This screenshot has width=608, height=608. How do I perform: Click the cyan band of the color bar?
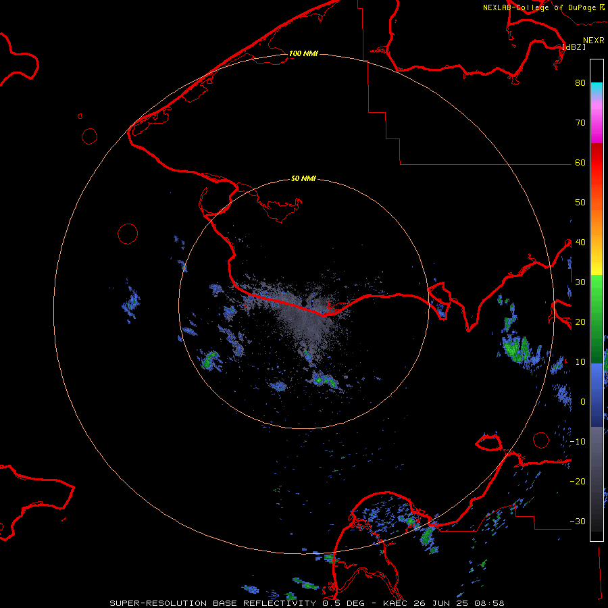(x=597, y=88)
